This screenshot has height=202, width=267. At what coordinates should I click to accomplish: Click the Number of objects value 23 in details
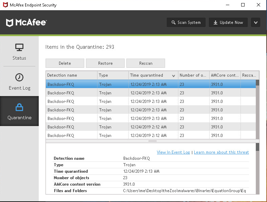pos(125,178)
